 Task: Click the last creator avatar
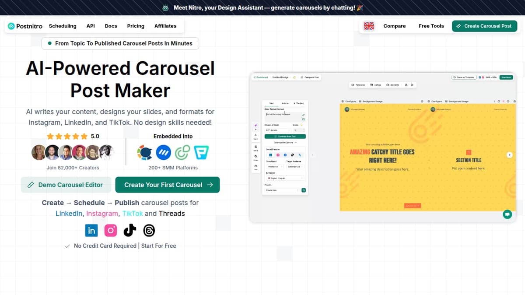pyautogui.click(x=106, y=152)
